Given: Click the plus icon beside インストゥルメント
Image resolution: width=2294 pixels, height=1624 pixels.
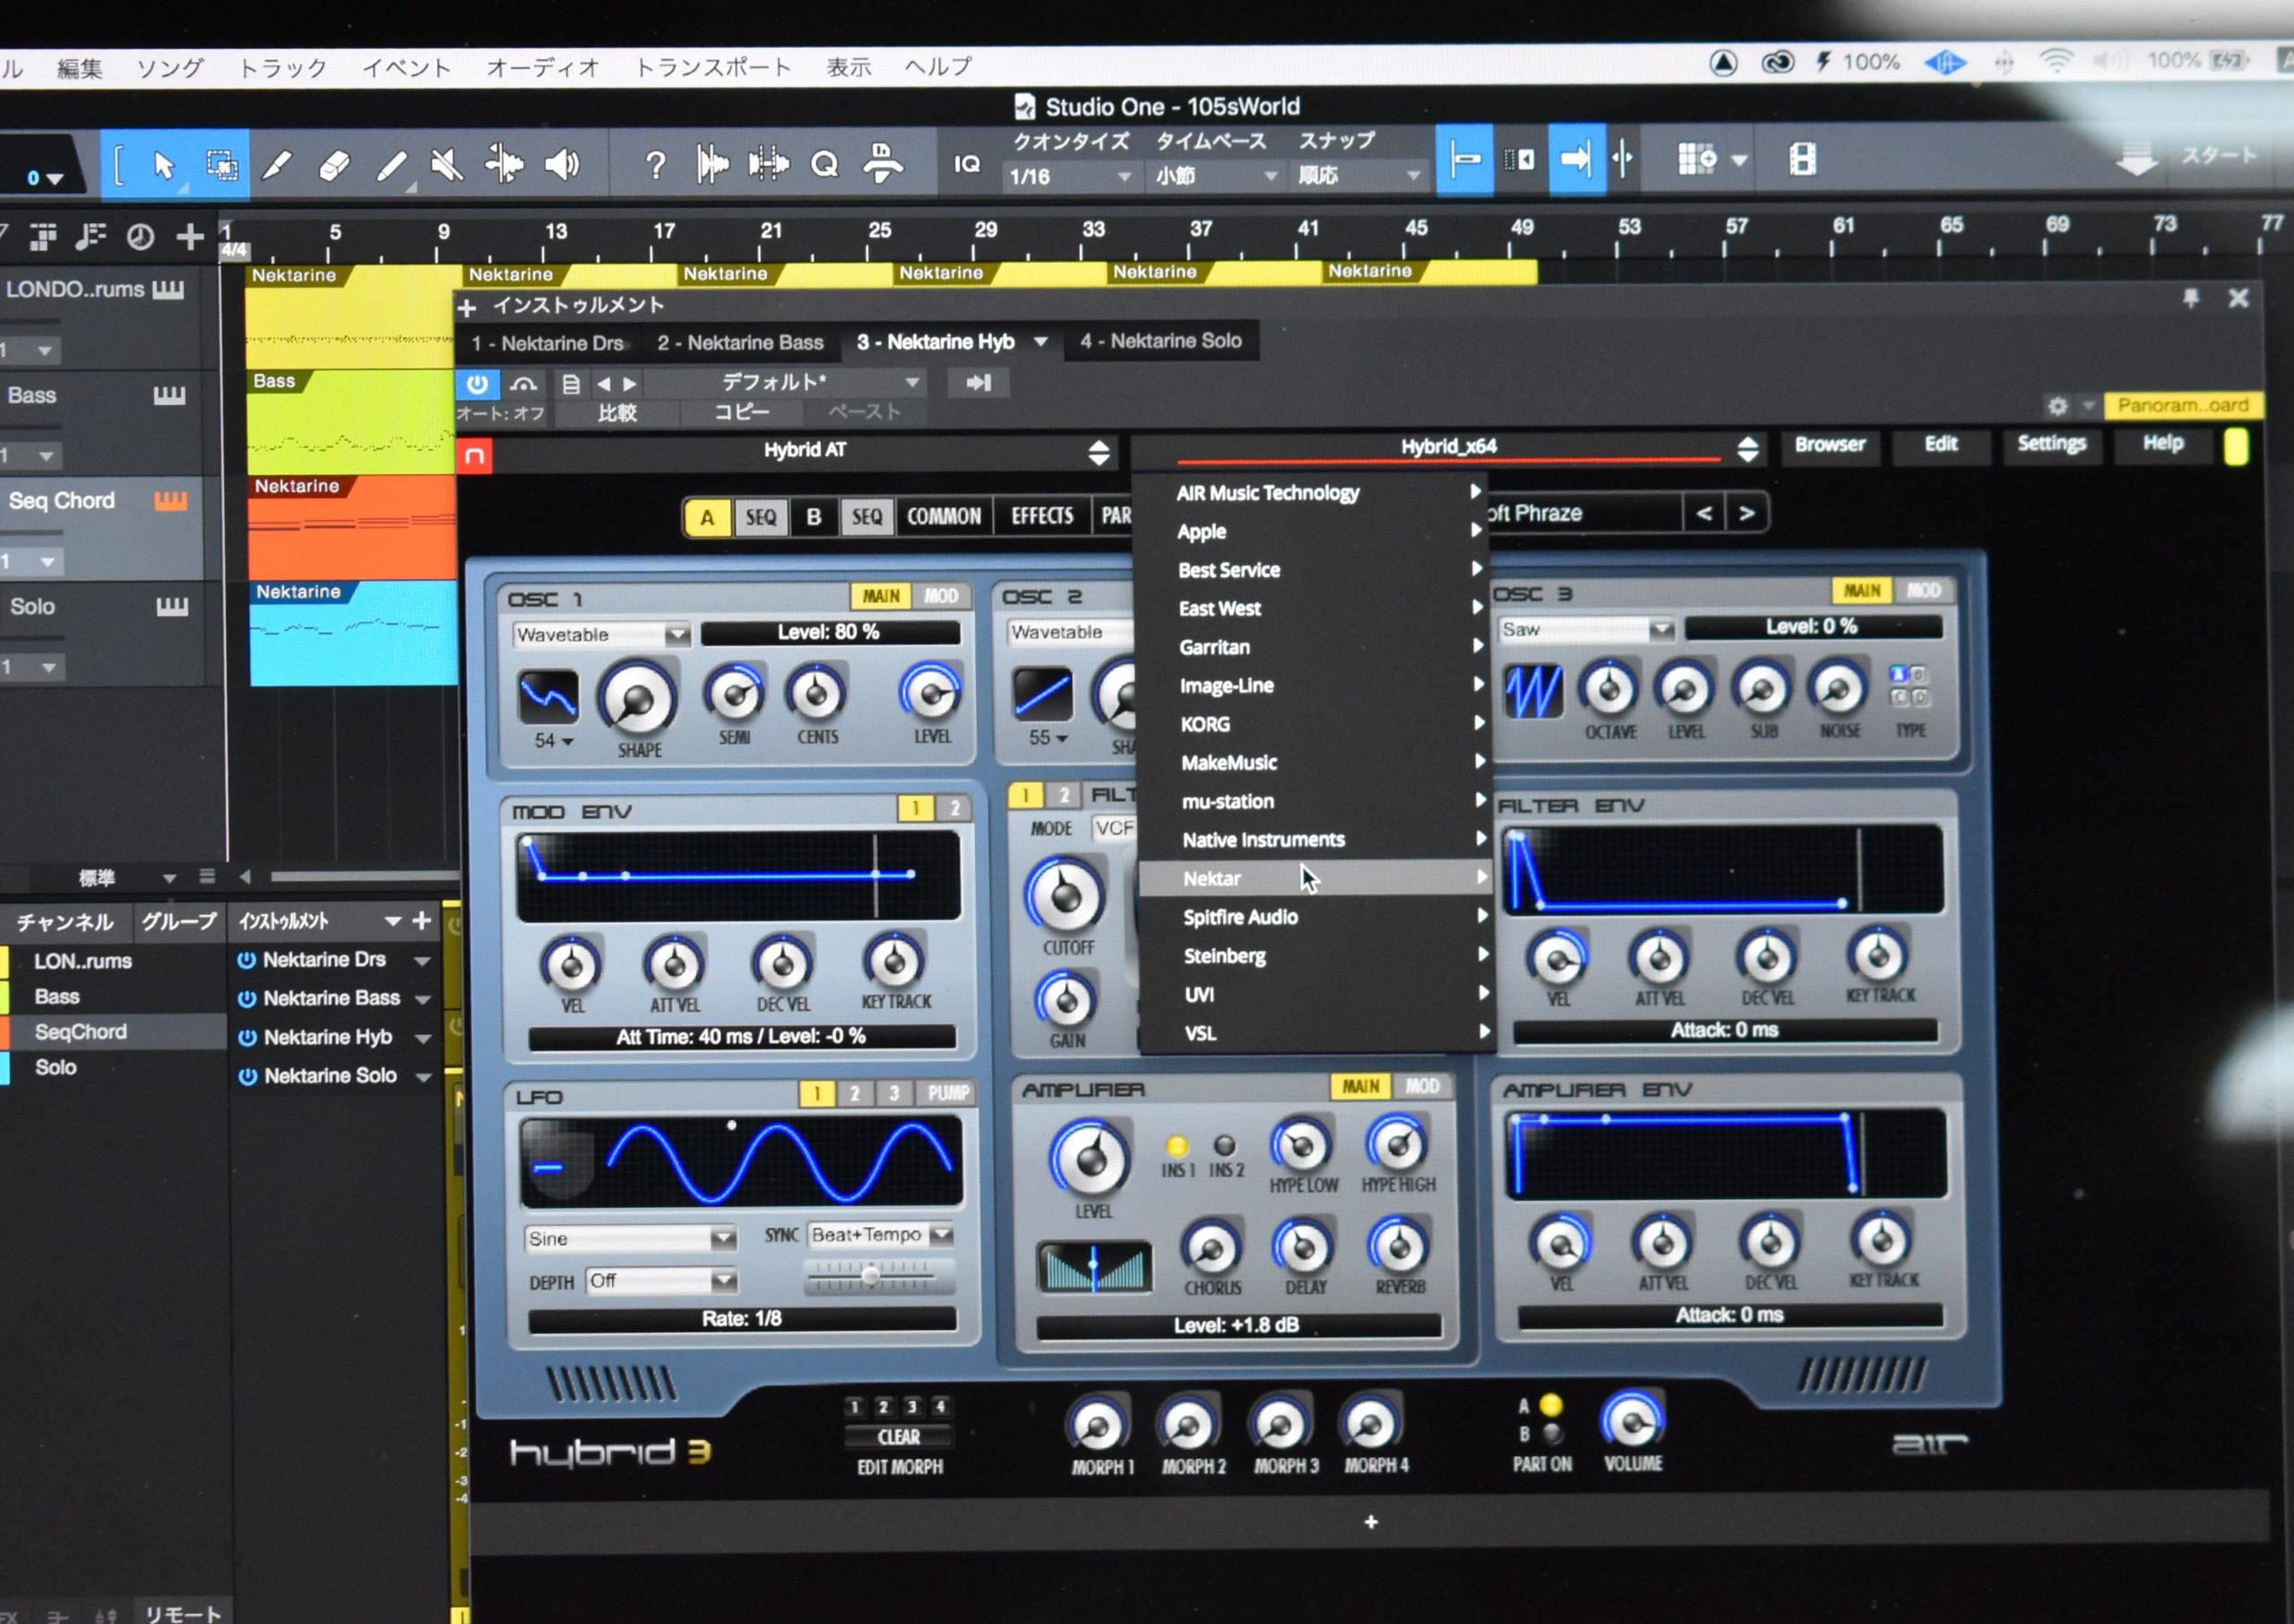Looking at the screenshot, I should [x=467, y=308].
